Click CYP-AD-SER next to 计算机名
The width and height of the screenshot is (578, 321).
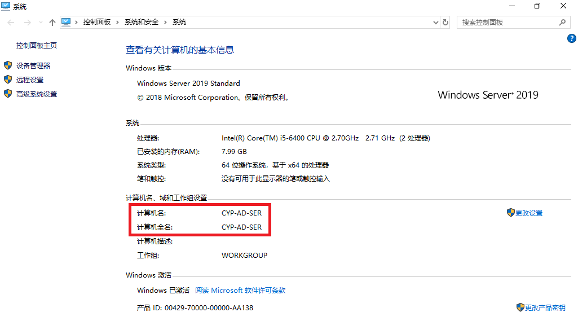(x=241, y=213)
